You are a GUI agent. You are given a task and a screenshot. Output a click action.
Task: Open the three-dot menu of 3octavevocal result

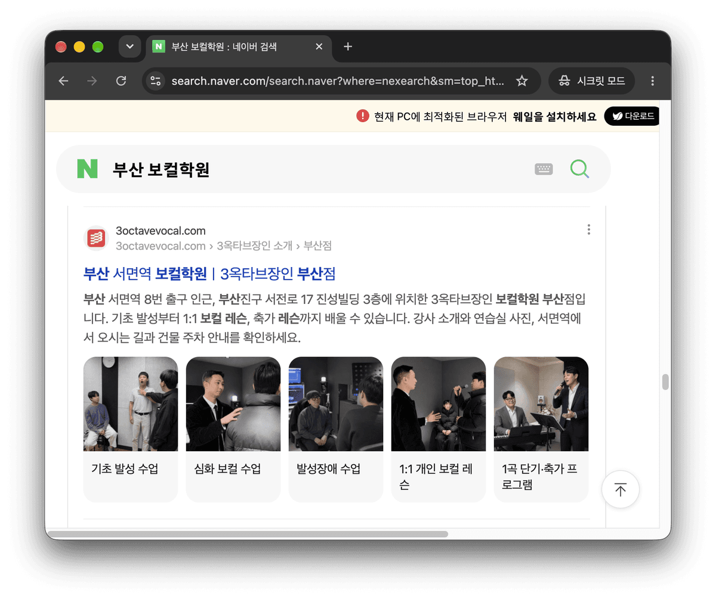(x=589, y=229)
